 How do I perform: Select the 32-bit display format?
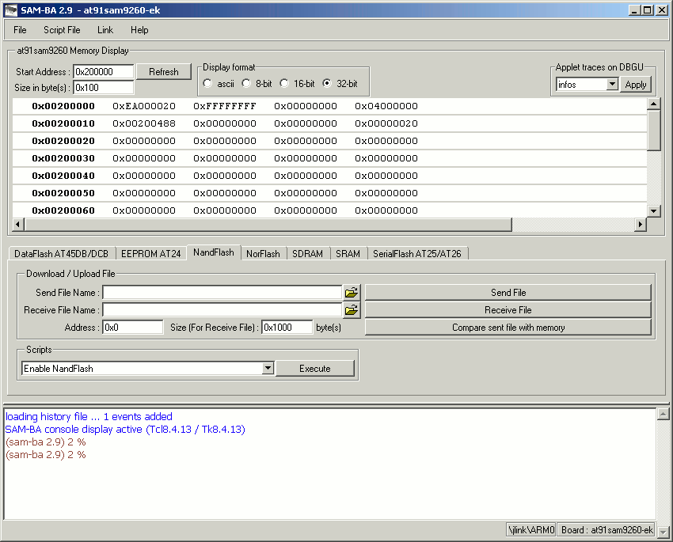coord(327,83)
